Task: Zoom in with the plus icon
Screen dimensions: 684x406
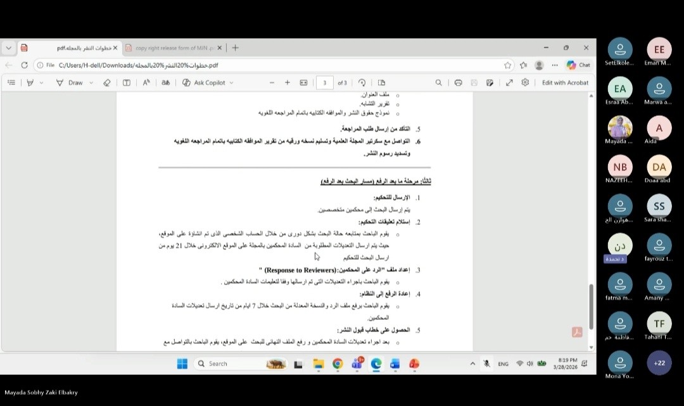Action: tap(287, 82)
